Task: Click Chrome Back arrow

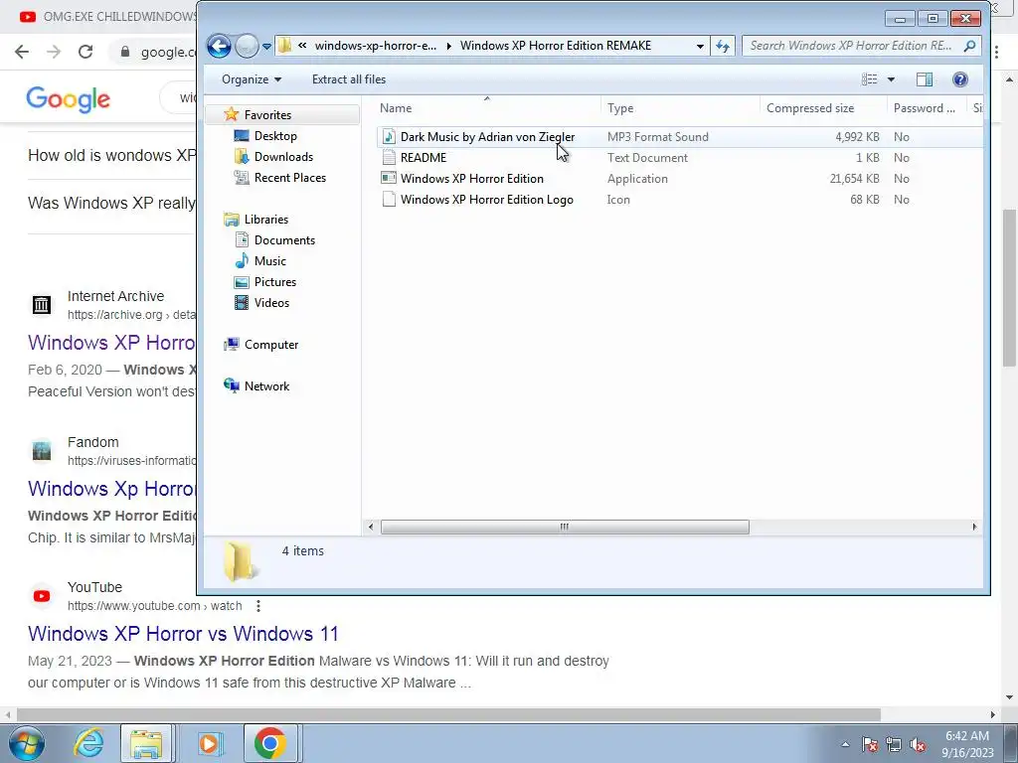Action: point(22,52)
